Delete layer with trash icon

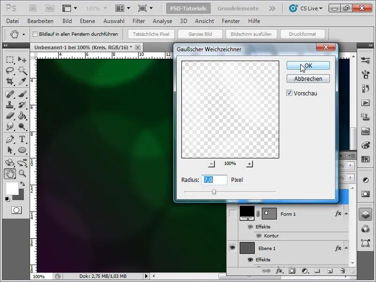(343, 271)
